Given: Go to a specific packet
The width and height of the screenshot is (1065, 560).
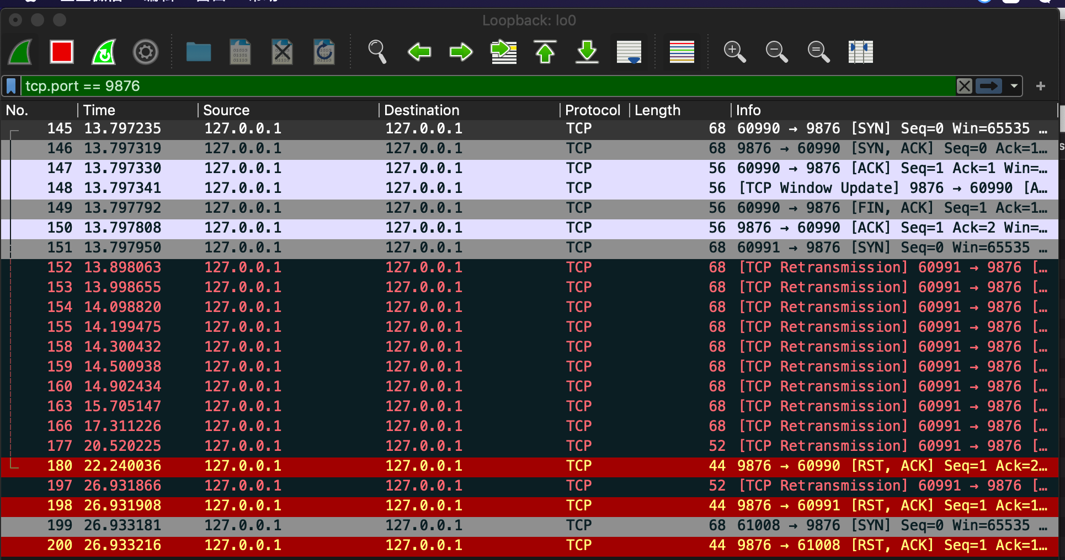Looking at the screenshot, I should (503, 52).
